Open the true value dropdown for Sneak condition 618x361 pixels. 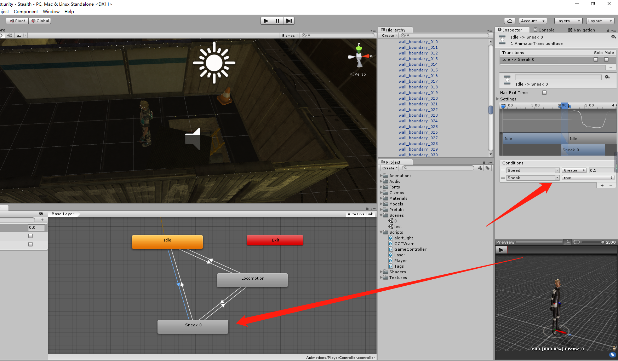(588, 178)
